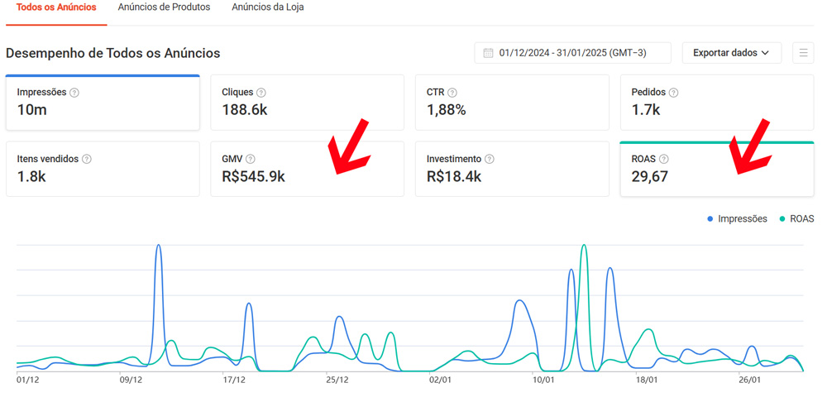
Task: Click the CTR info question icon
Action: coord(452,93)
